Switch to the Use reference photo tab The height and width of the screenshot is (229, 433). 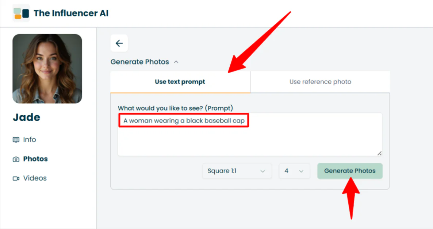click(x=320, y=82)
